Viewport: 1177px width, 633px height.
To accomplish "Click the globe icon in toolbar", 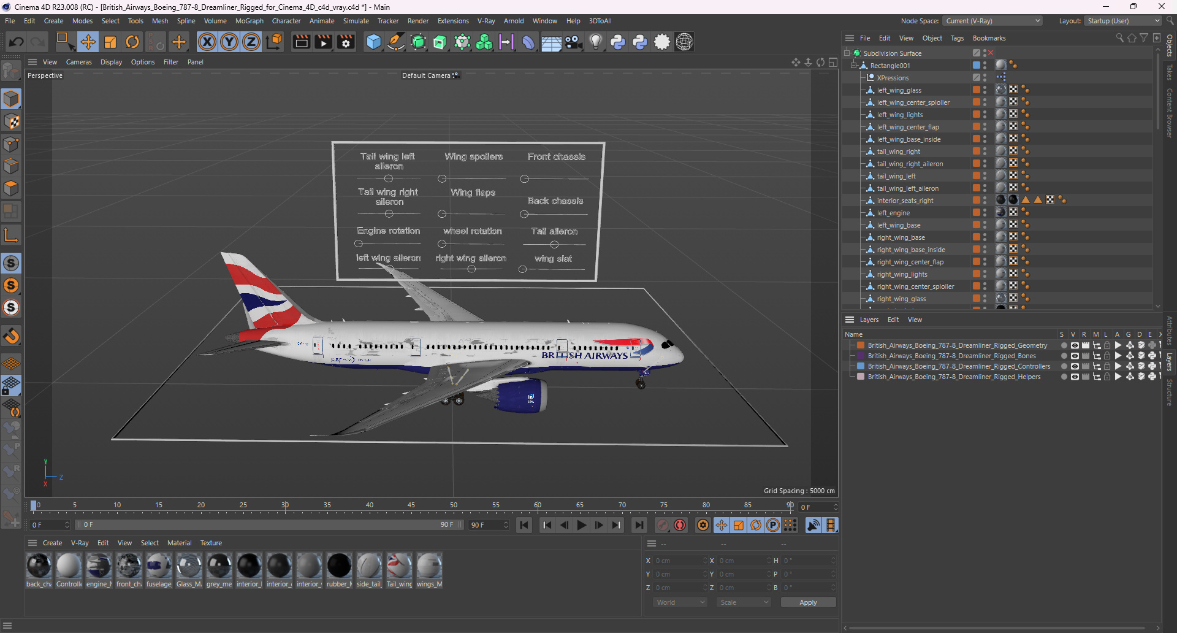I will click(x=684, y=42).
